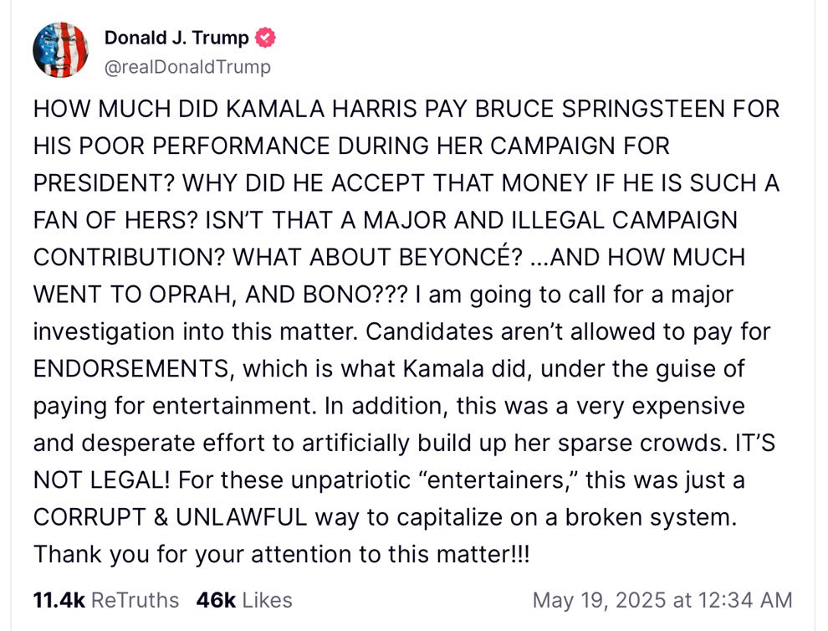The image size is (828, 631).
Task: Select OPRAH in the post body
Action: [192, 295]
